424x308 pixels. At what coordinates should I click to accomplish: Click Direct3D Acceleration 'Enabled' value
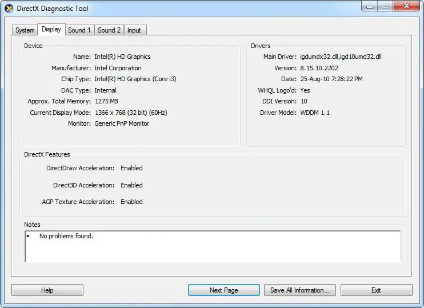click(x=131, y=185)
